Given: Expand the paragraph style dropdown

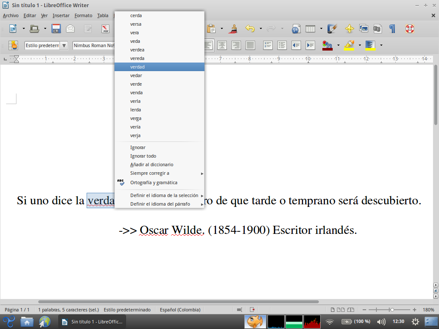Looking at the screenshot, I should [x=64, y=45].
